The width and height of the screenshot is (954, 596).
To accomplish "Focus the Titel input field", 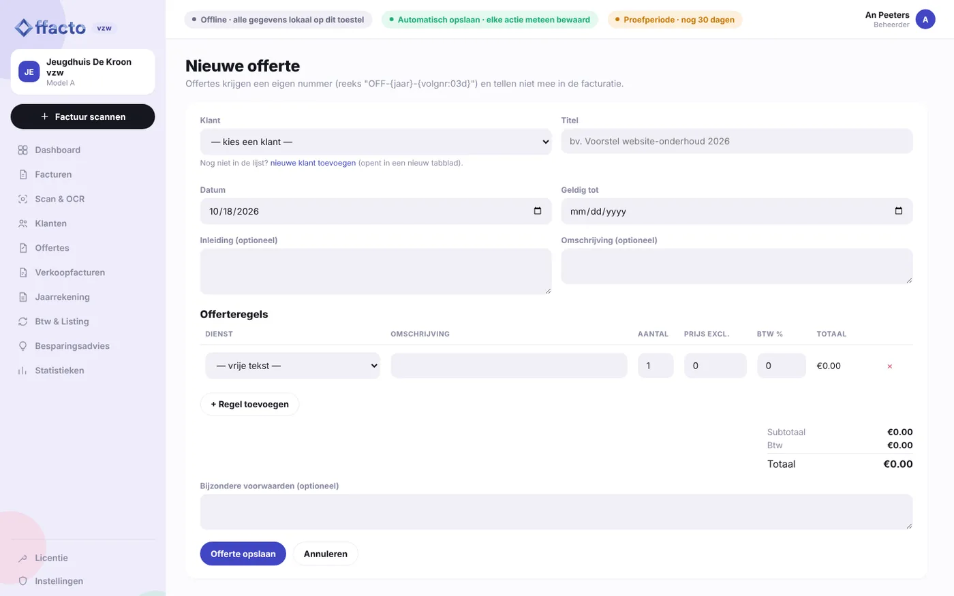I will pos(737,141).
